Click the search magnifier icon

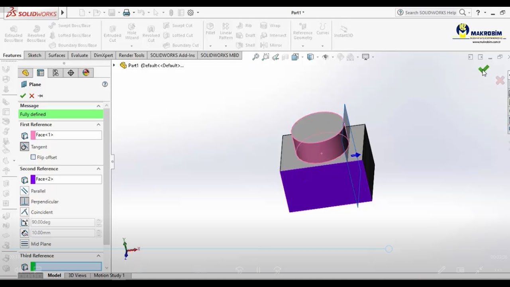point(462,12)
